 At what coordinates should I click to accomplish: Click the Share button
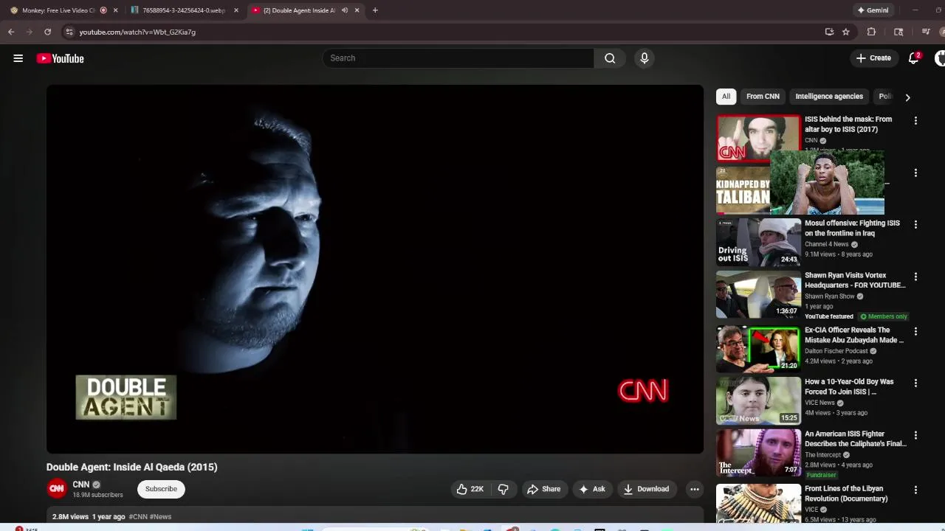(543, 489)
